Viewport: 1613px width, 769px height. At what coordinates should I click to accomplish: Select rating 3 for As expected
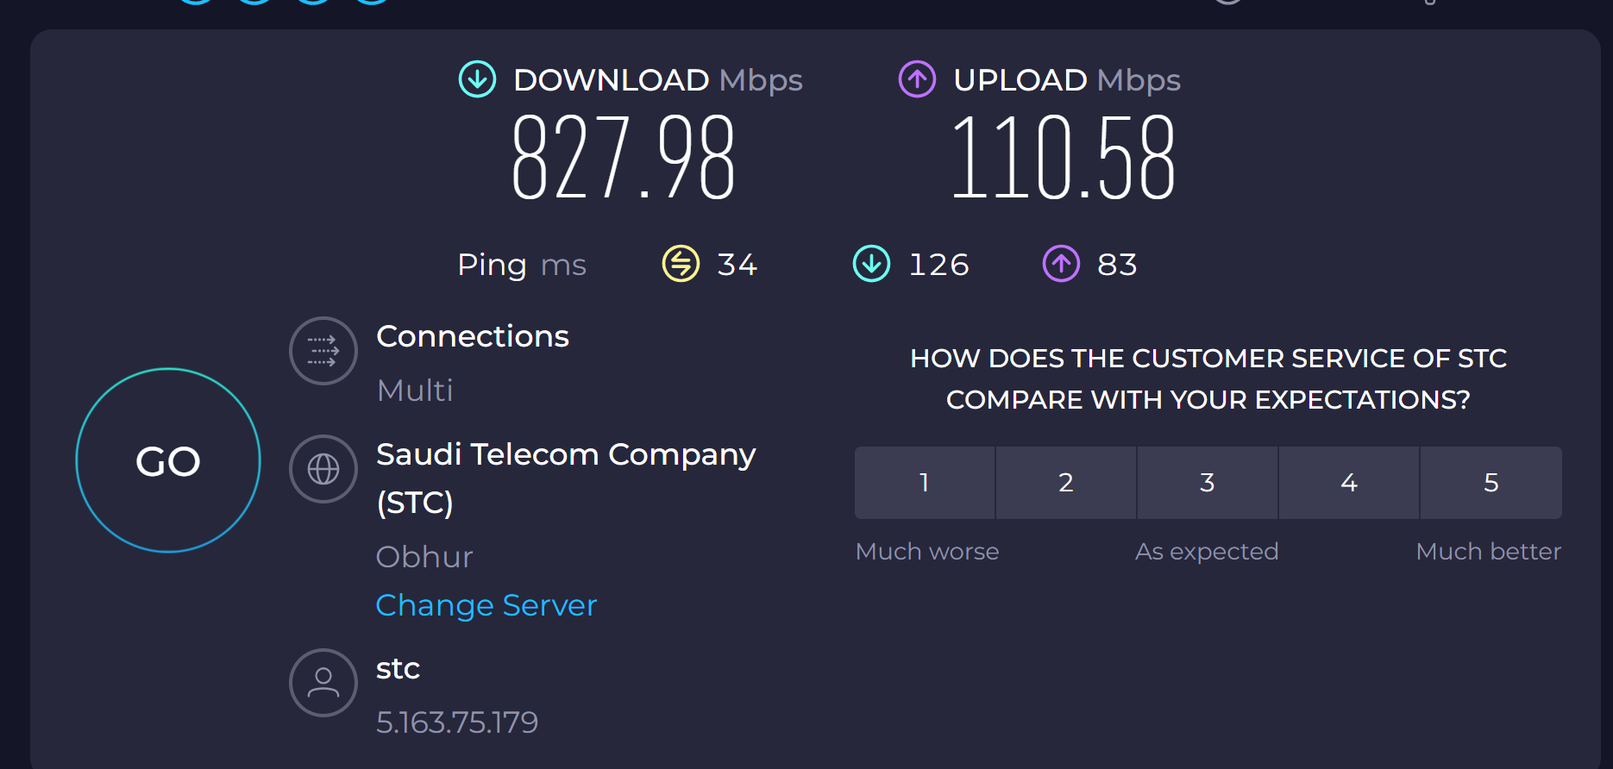pos(1207,483)
